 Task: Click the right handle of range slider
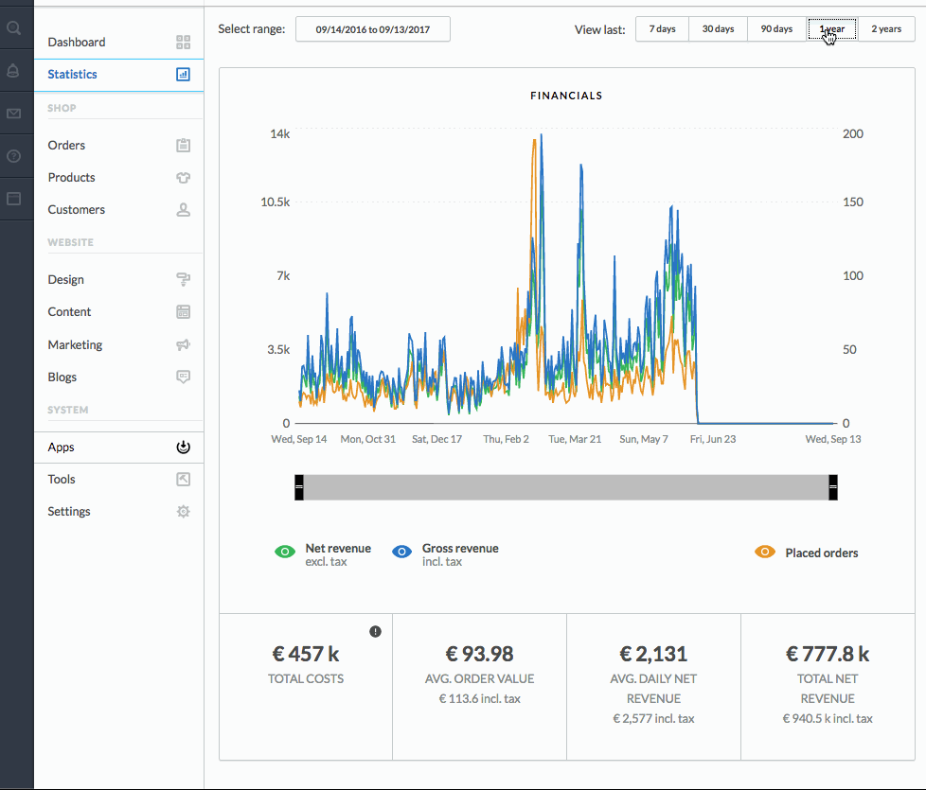click(832, 487)
